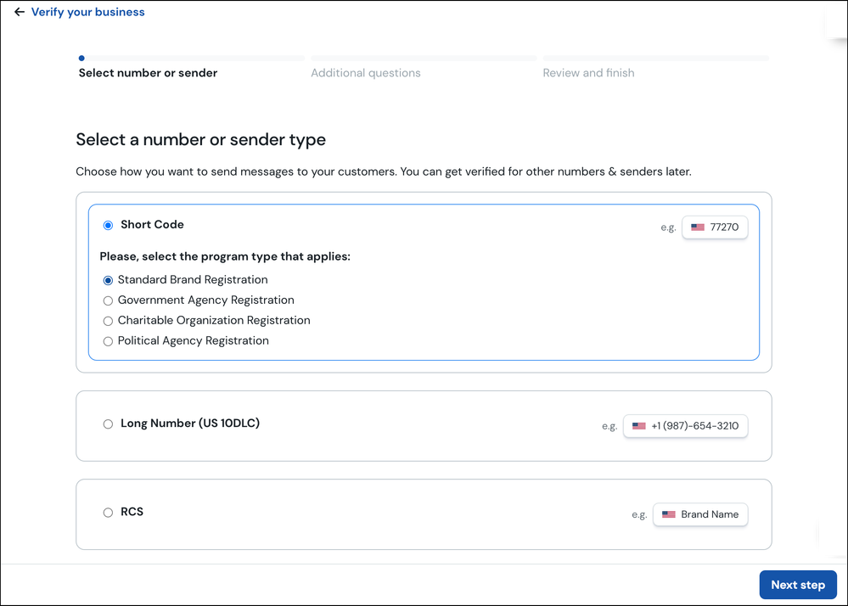Go to the Review and finish step
The height and width of the screenshot is (606, 848).
(588, 73)
